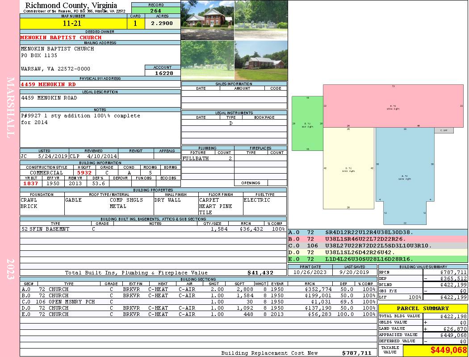Click remodel year 2013
The height and width of the screenshot is (357, 469).
pos(75,183)
